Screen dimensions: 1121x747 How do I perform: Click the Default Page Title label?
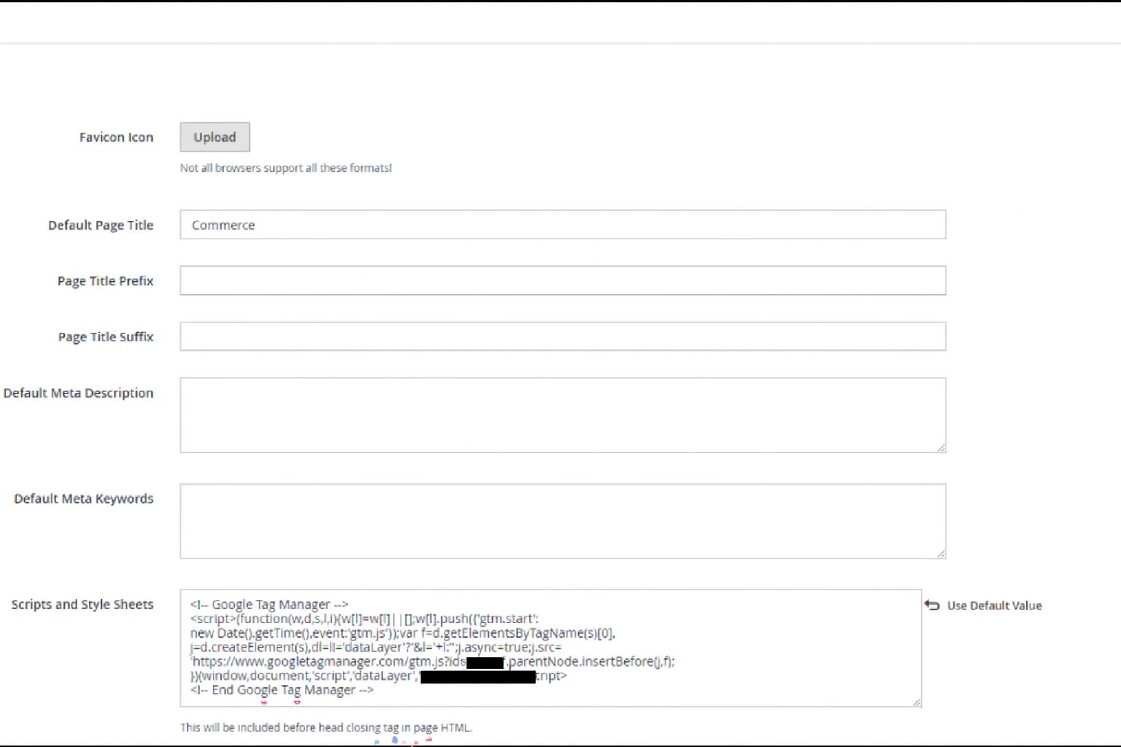tap(101, 225)
